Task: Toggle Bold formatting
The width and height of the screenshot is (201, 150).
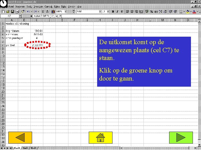Action: (x=113, y=12)
